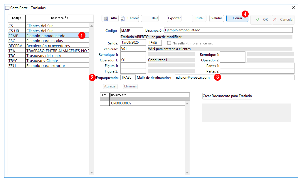Select the CS UR row

tap(48, 31)
